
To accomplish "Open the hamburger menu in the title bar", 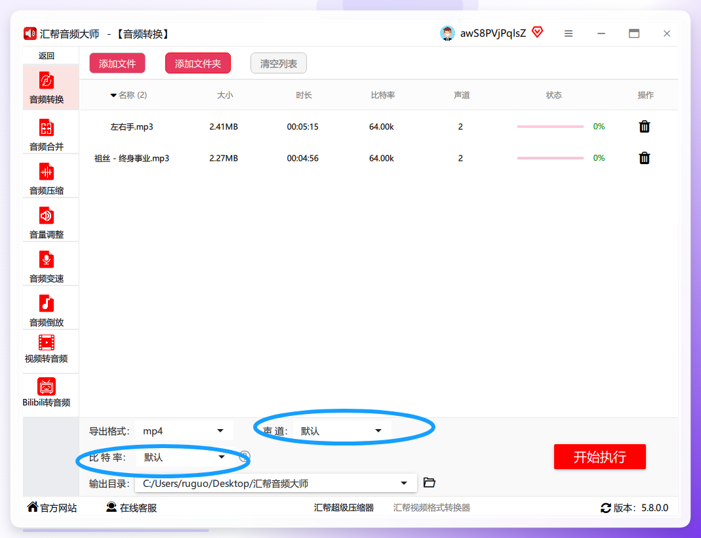I will coord(569,33).
